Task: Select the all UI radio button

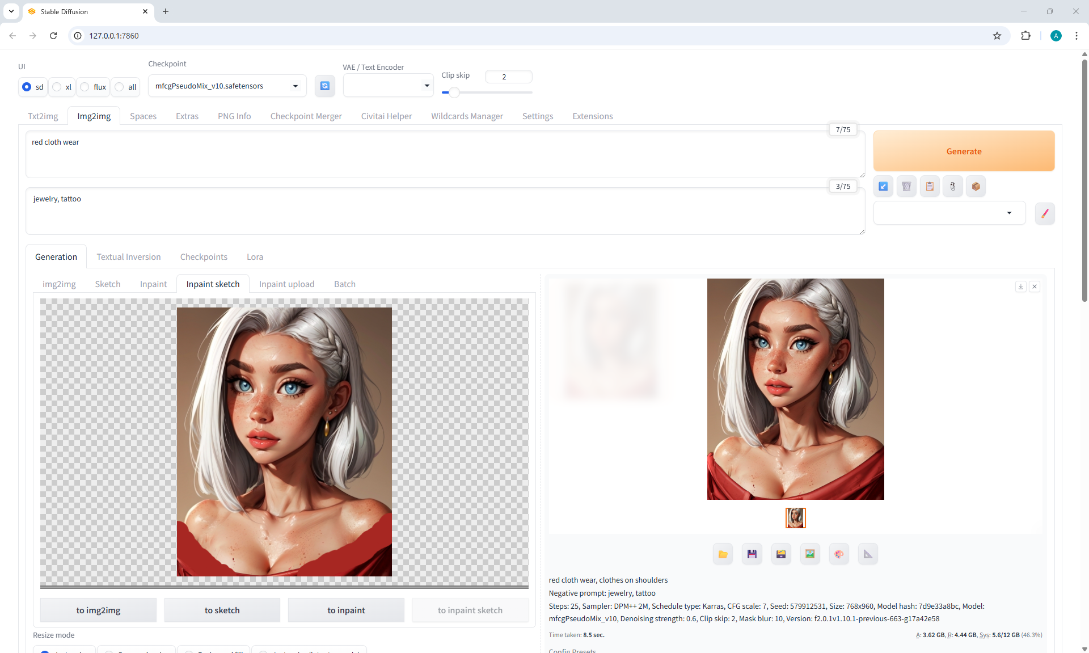Action: pyautogui.click(x=120, y=87)
